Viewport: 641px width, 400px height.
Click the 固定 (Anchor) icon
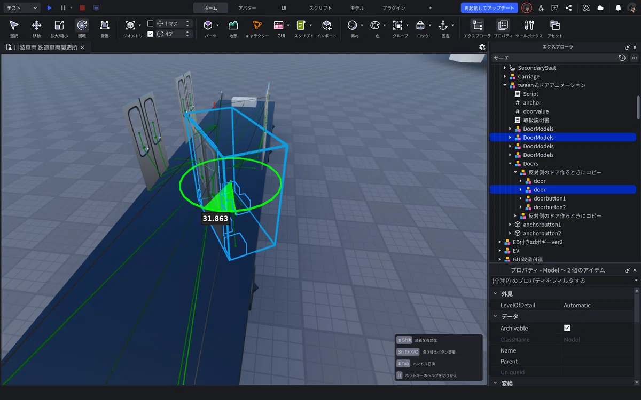point(443,26)
